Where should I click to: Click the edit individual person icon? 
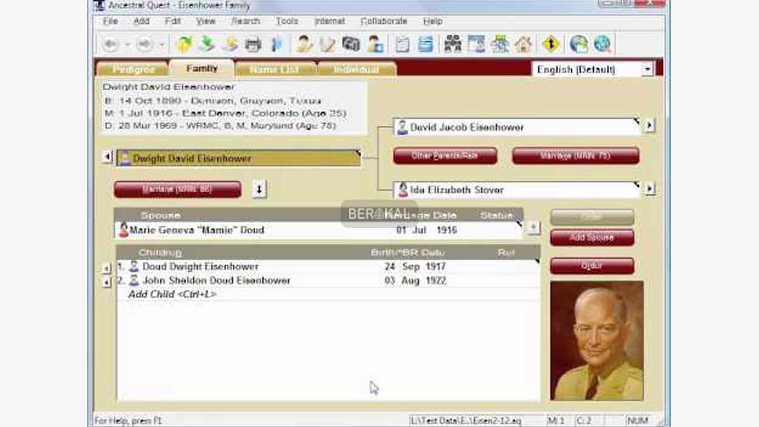pos(304,44)
